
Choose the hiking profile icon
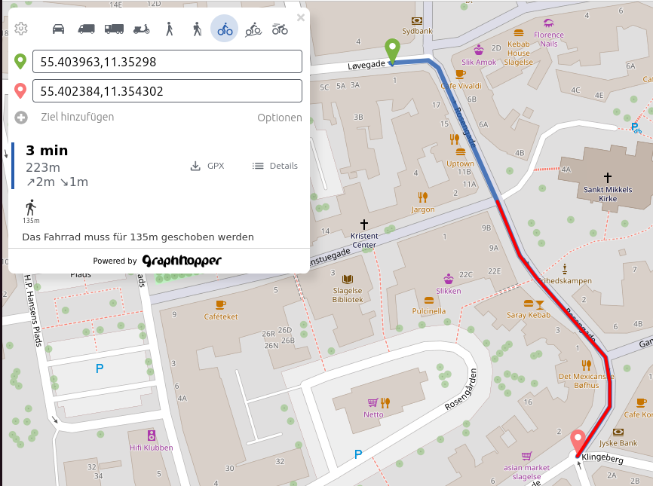click(196, 28)
